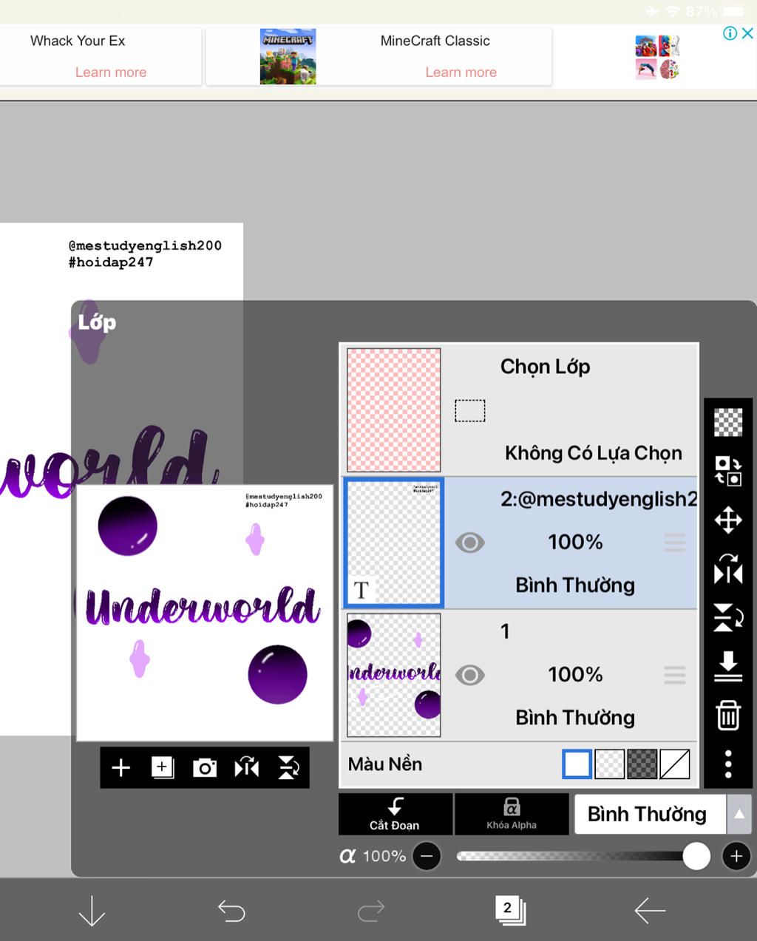Tap the Underworld canvas preview image
Viewport: 757px width, 941px height.
(205, 613)
